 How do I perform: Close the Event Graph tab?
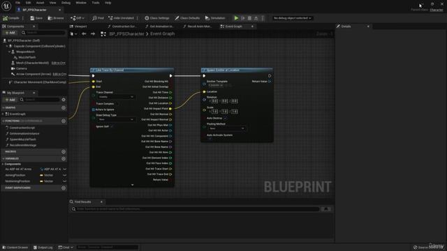click(x=252, y=26)
